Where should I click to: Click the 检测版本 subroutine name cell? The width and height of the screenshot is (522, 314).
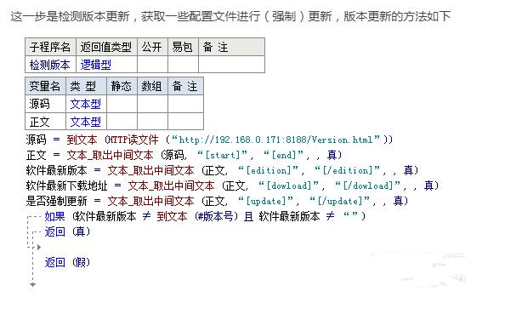[51, 65]
